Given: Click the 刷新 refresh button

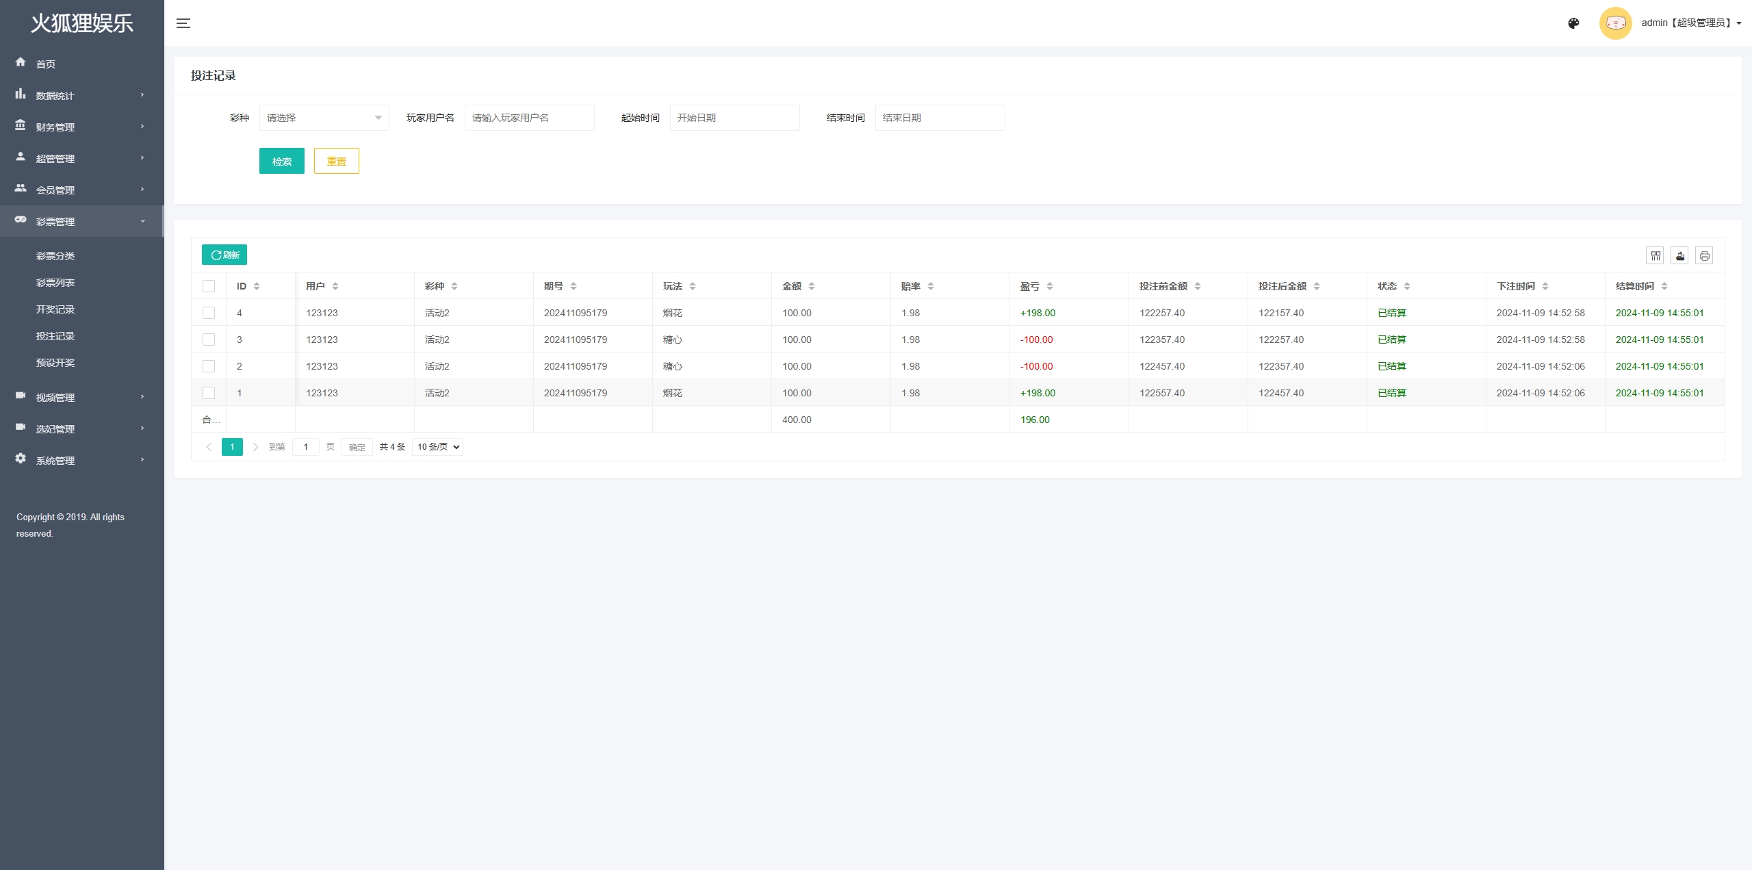Looking at the screenshot, I should point(224,255).
